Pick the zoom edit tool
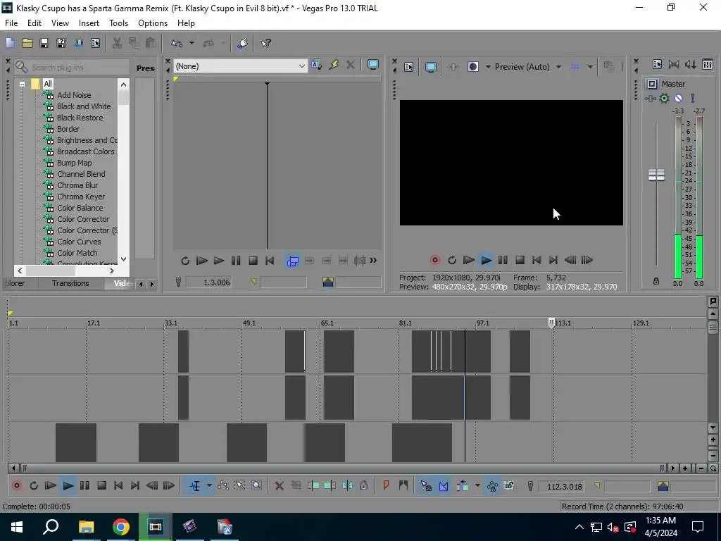 [256, 486]
